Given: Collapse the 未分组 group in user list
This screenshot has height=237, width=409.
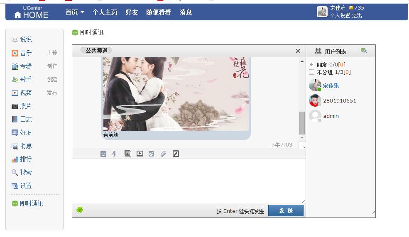Looking at the screenshot, I should [x=311, y=72].
